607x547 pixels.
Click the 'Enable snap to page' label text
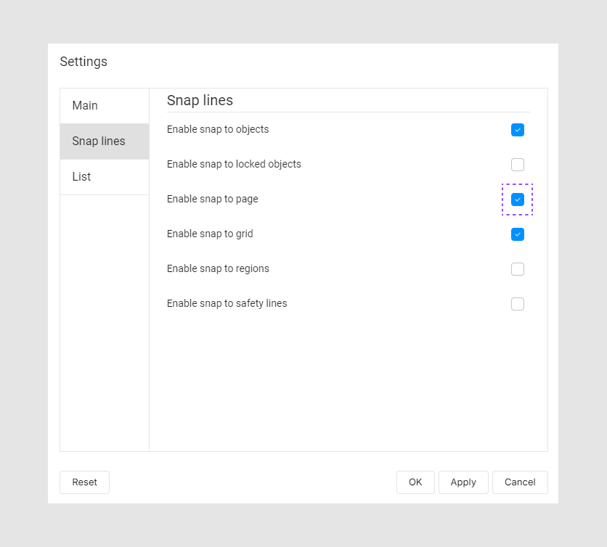click(x=212, y=200)
